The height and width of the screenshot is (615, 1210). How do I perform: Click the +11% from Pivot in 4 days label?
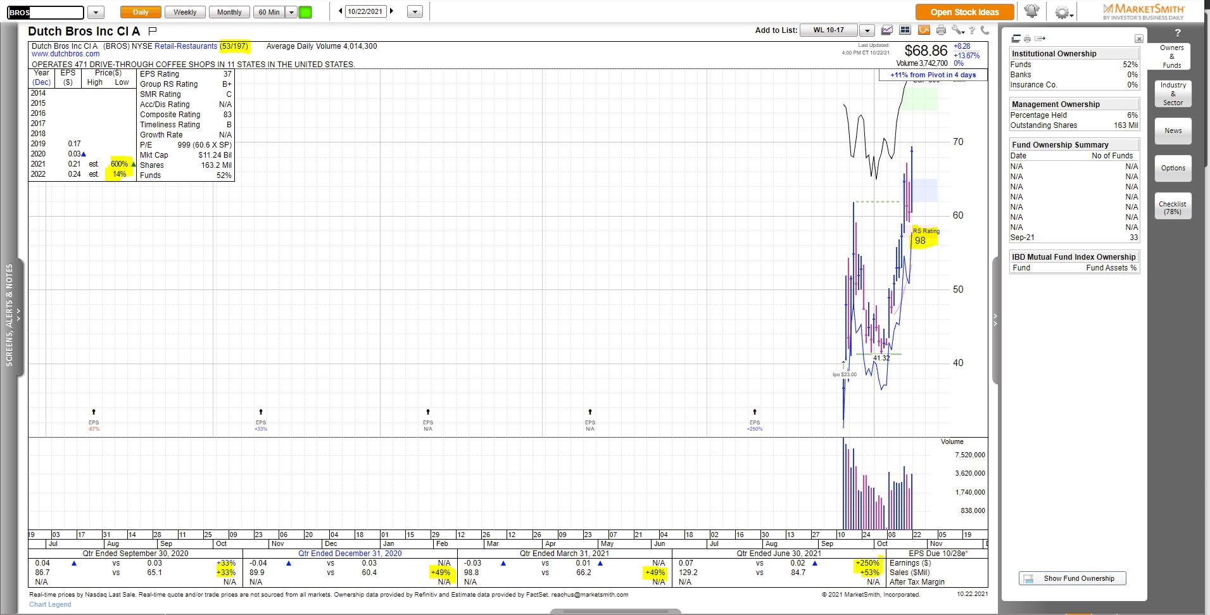click(933, 75)
